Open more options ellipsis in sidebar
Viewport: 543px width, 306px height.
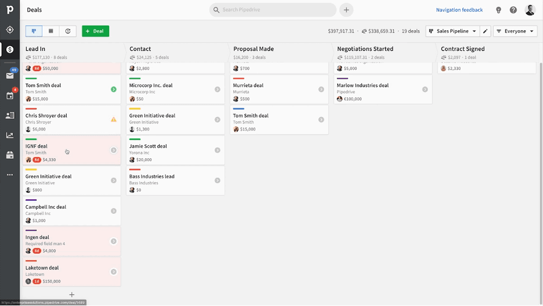point(10,174)
